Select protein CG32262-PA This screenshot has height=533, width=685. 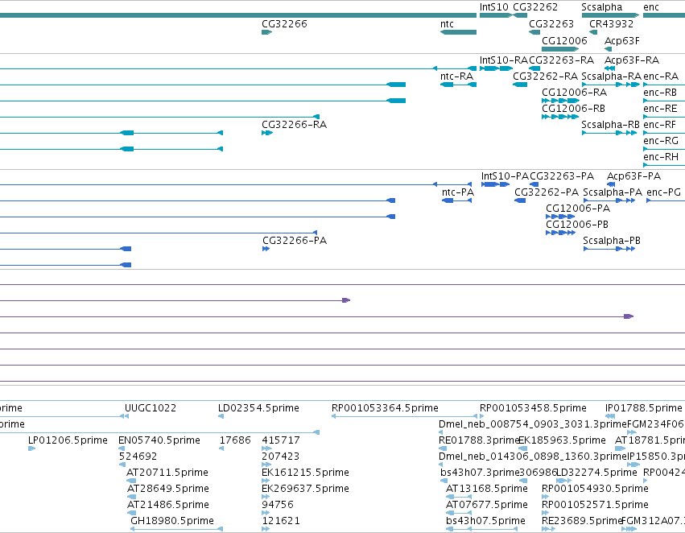click(546, 192)
